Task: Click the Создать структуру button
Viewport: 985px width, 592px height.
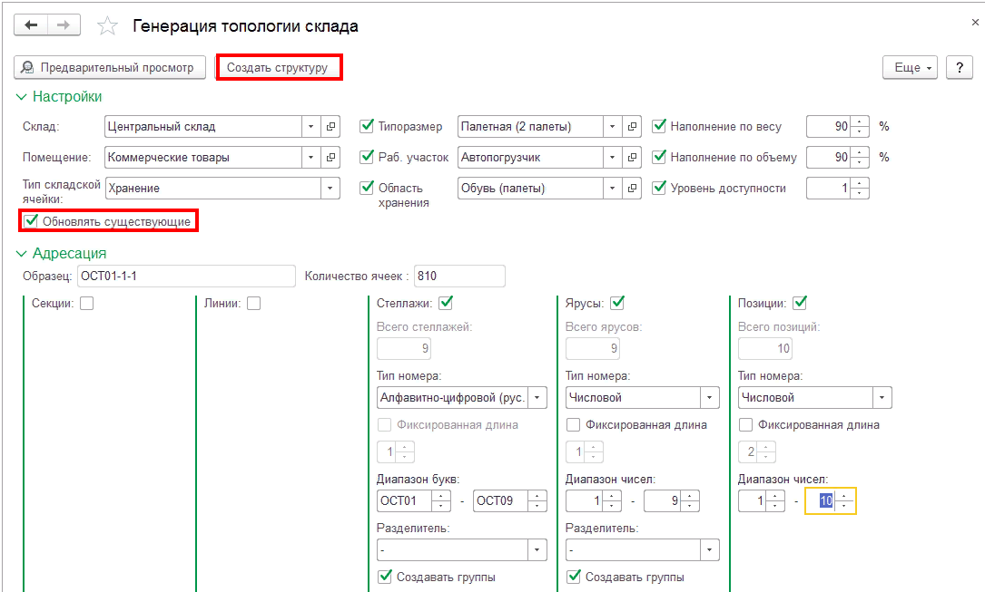Action: click(278, 67)
